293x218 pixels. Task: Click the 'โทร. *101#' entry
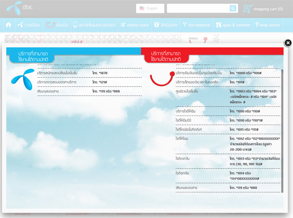click(x=237, y=82)
